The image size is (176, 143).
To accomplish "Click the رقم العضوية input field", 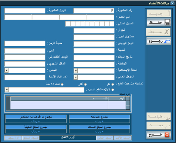I will coord(94,11).
